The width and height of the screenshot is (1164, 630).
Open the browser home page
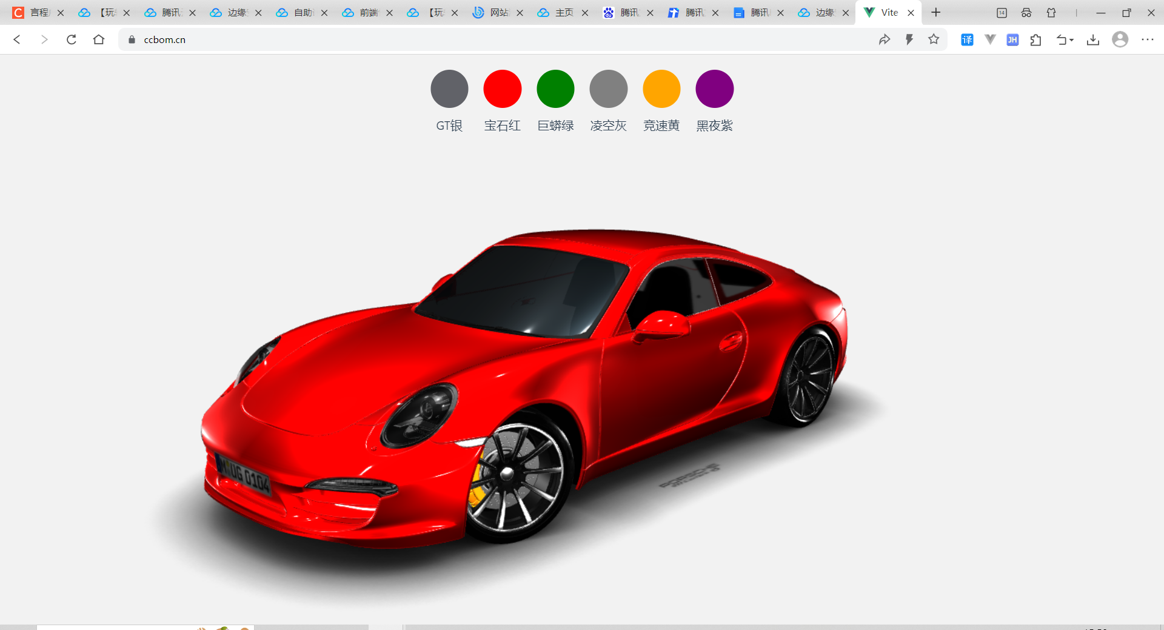click(x=99, y=39)
